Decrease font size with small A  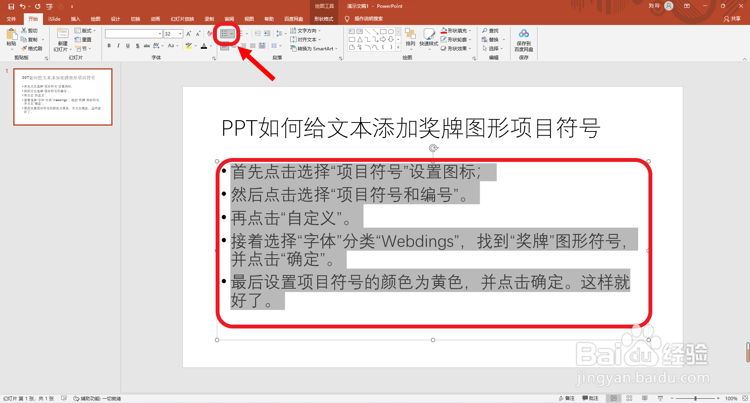198,34
